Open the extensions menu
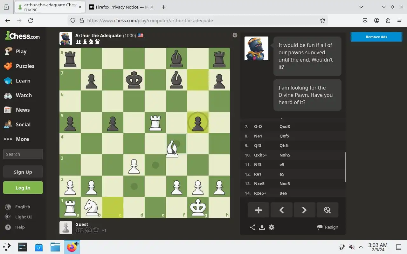The height and width of the screenshot is (254, 407). pos(388,20)
